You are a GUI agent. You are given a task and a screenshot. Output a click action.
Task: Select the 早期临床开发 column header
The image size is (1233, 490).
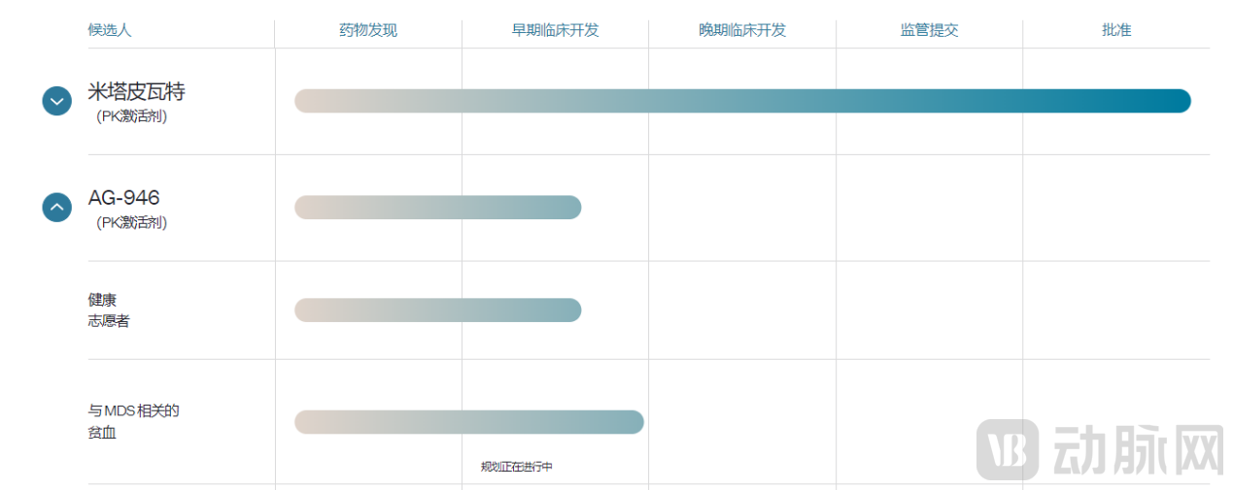(x=555, y=30)
